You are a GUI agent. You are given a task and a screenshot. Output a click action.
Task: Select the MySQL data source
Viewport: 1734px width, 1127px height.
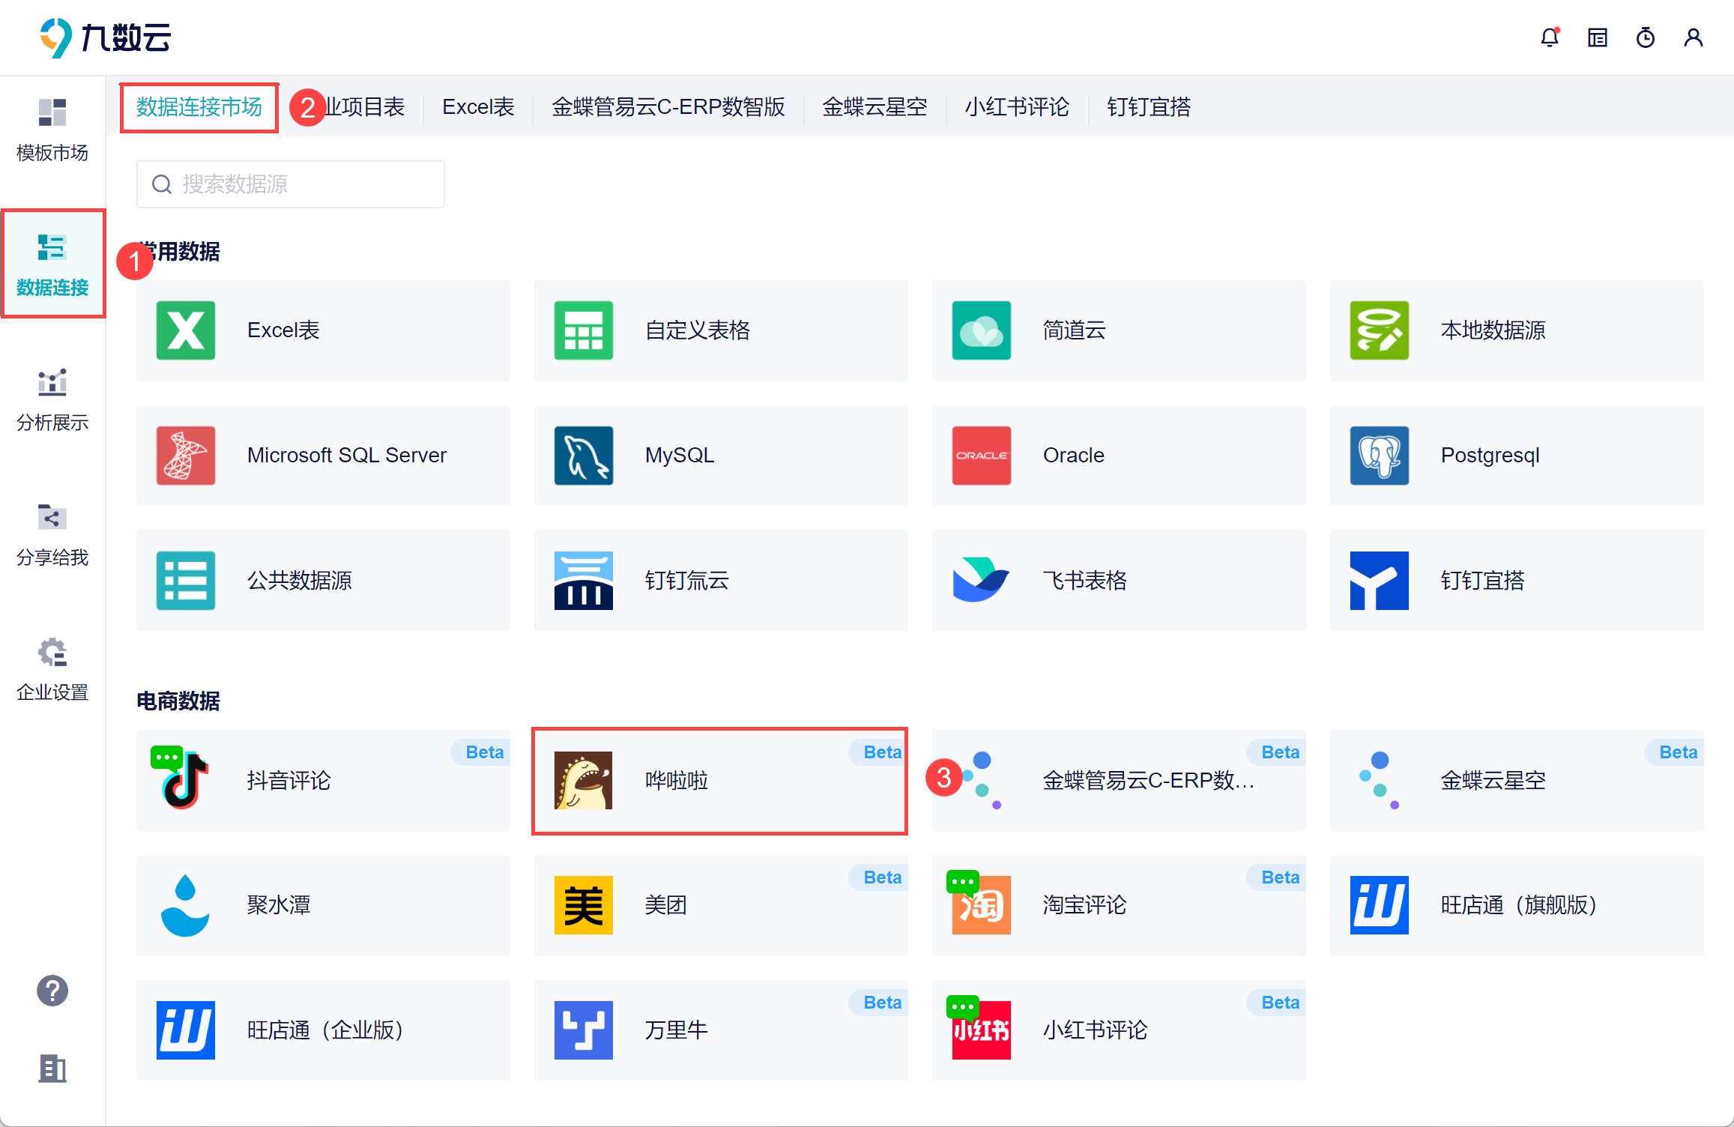click(720, 456)
